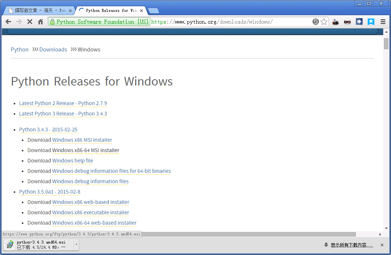Download Windows help file

point(73,161)
